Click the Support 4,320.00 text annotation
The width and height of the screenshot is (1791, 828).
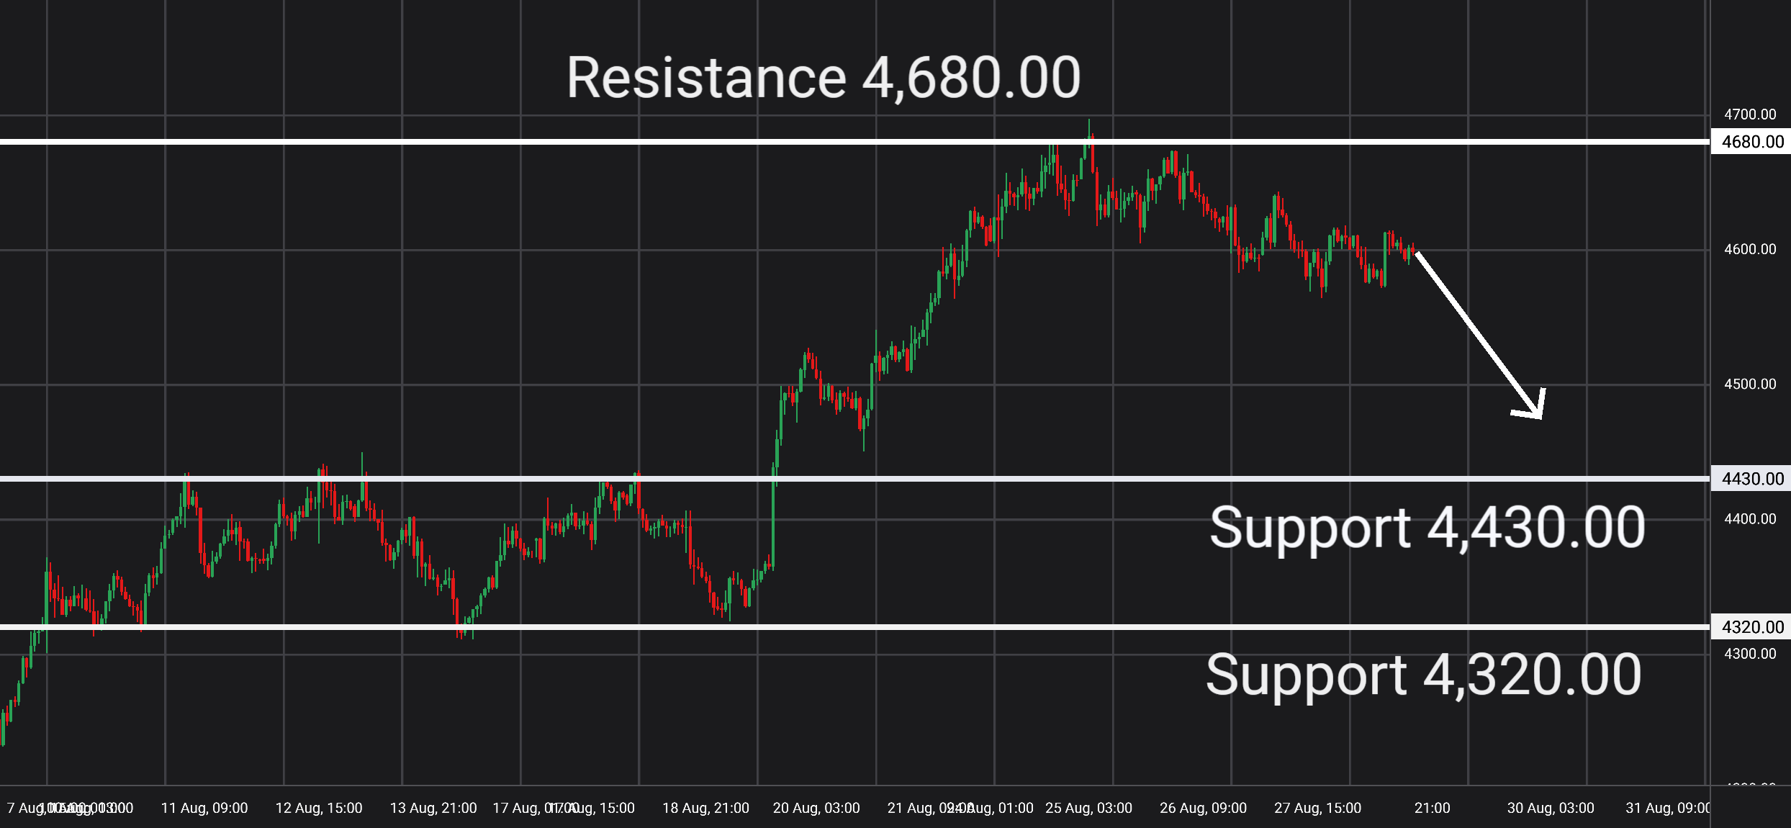point(1424,675)
